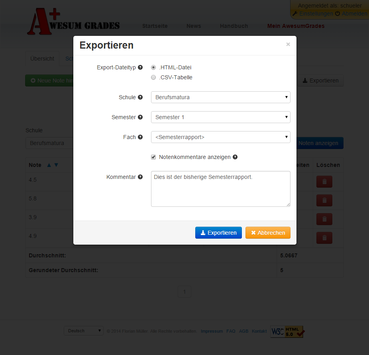Click help icon next to Export-Dateityp
Screen dimensions: 369x355
pos(140,67)
